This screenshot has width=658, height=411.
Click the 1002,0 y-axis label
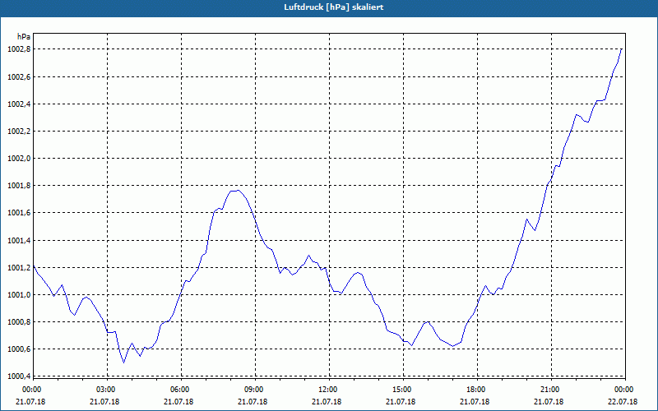pyautogui.click(x=19, y=159)
